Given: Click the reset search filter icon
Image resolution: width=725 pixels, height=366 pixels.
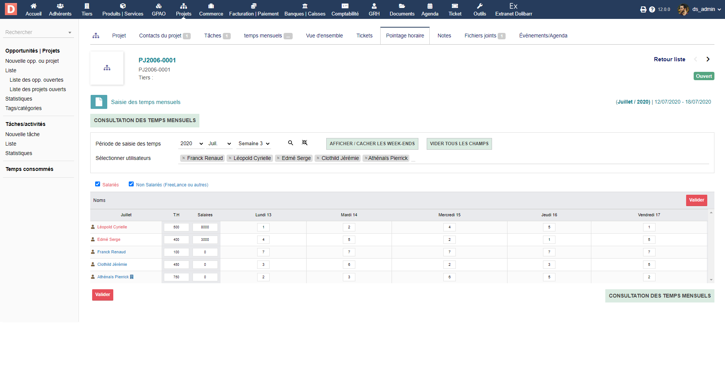Looking at the screenshot, I should coord(304,143).
